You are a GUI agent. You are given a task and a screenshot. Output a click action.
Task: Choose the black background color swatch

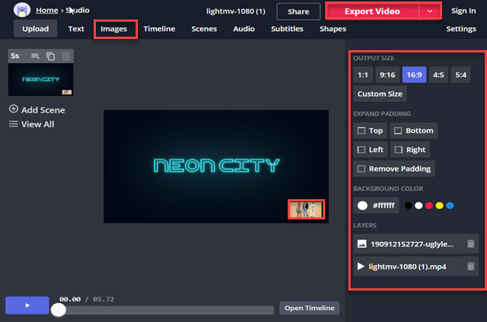pyautogui.click(x=408, y=205)
